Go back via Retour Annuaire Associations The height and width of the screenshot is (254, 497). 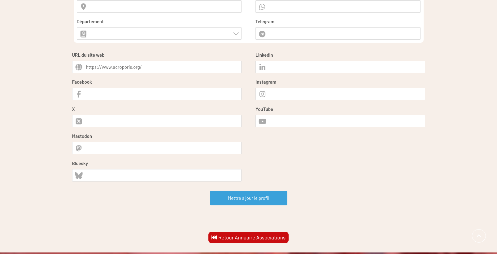coord(248,238)
